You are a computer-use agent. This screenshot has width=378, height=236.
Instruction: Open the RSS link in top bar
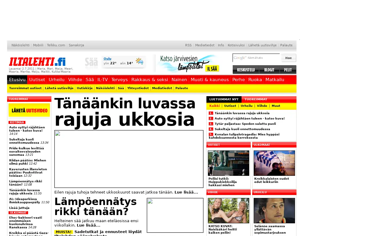(188, 45)
